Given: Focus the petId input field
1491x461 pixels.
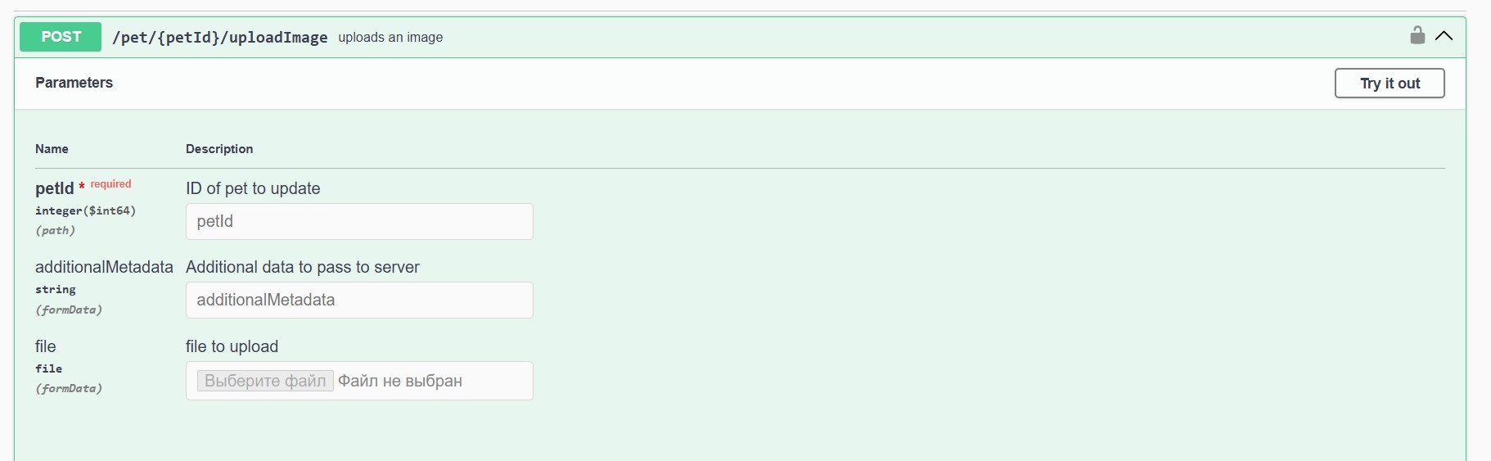Looking at the screenshot, I should pos(359,222).
